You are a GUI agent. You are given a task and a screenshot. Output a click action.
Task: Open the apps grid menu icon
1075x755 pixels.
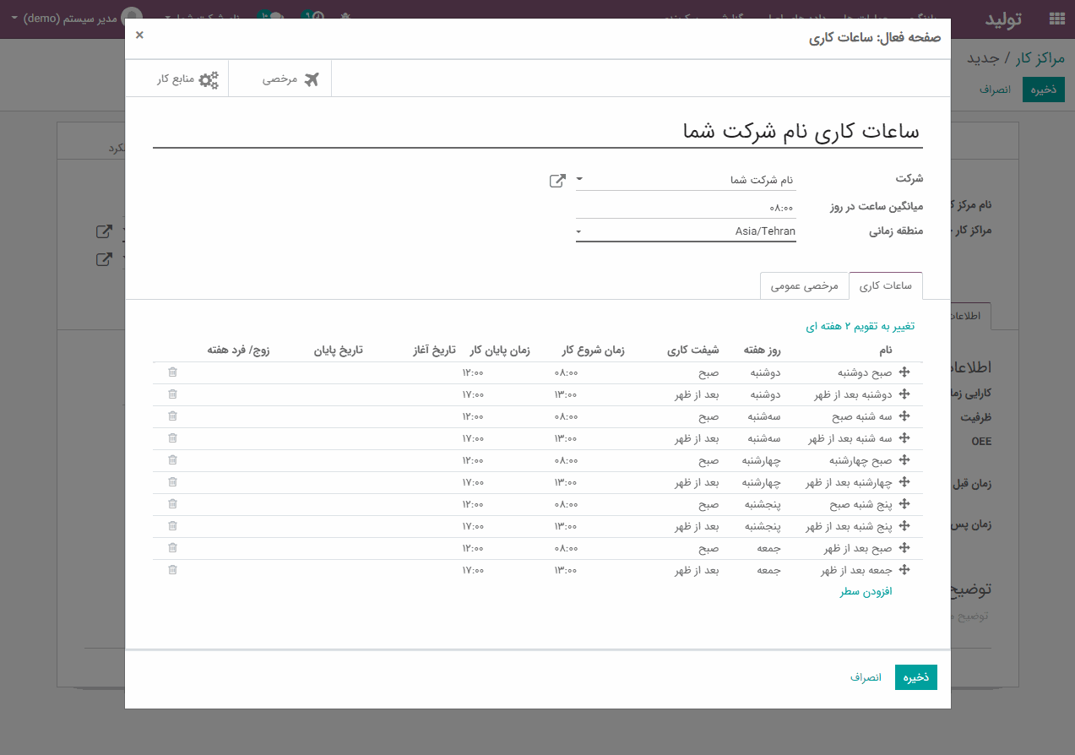(x=1056, y=19)
